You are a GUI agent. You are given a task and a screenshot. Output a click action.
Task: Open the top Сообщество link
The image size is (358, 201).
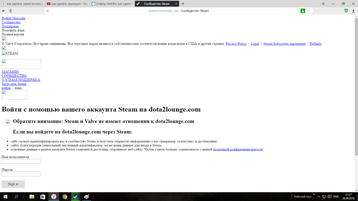coord(11,22)
